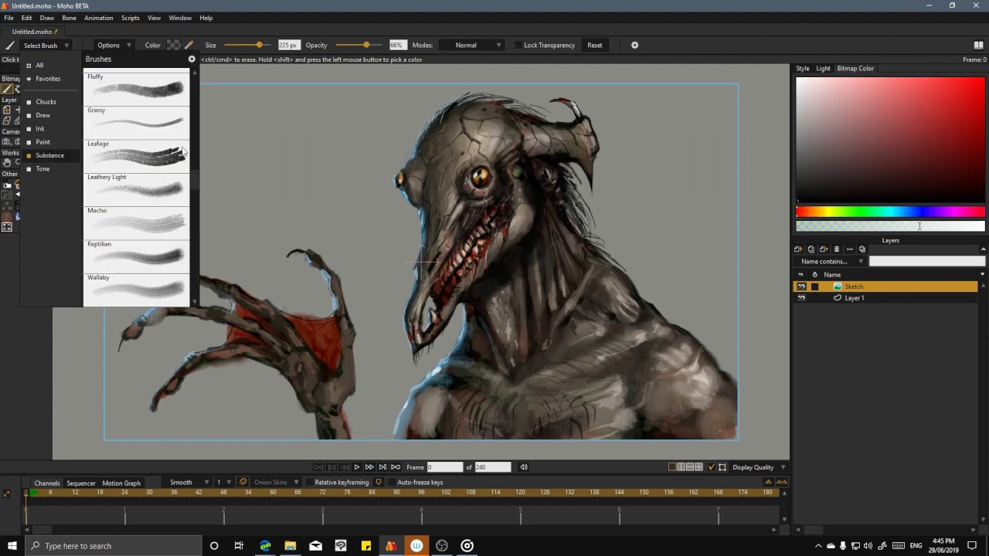
Task: Open brush panel settings gear
Action: (192, 59)
